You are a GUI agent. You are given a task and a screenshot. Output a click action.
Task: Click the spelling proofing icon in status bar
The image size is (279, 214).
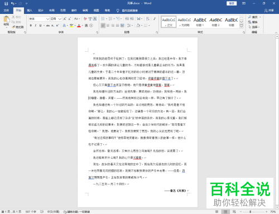click(42, 212)
